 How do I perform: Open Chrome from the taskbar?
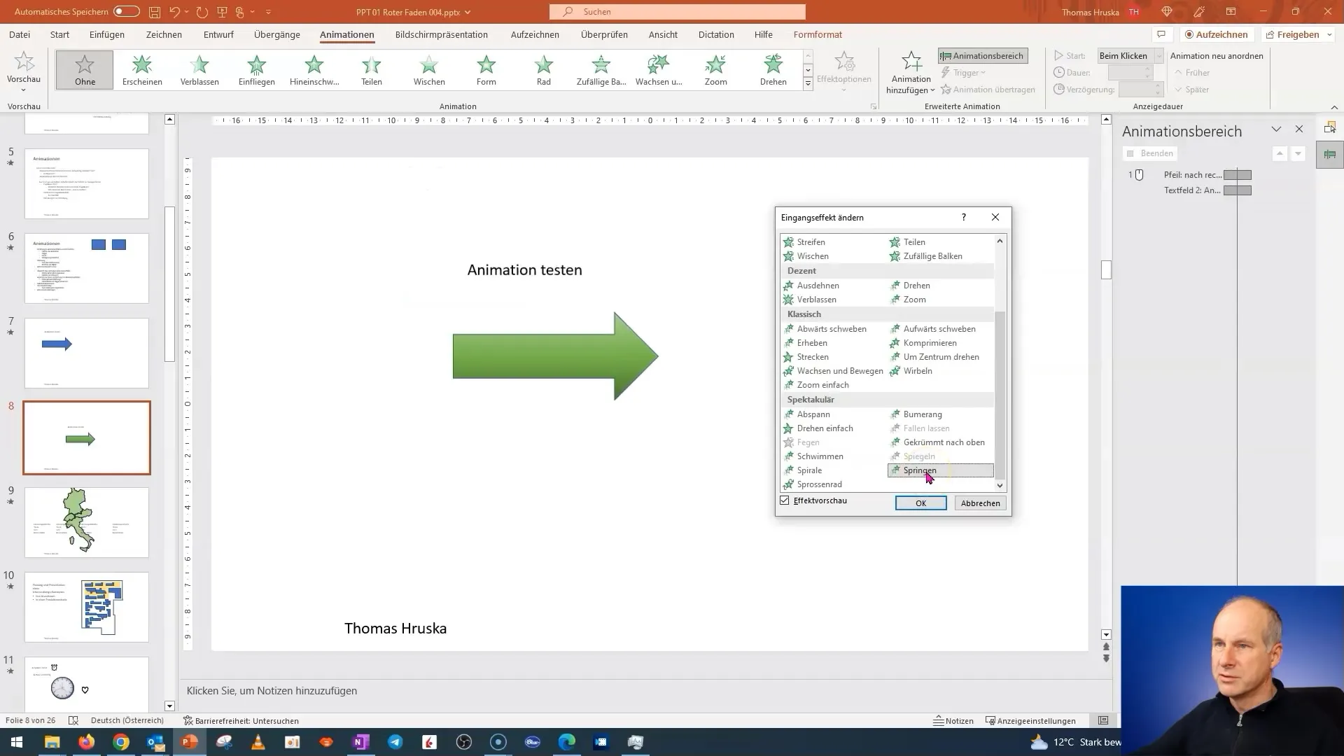(x=121, y=742)
